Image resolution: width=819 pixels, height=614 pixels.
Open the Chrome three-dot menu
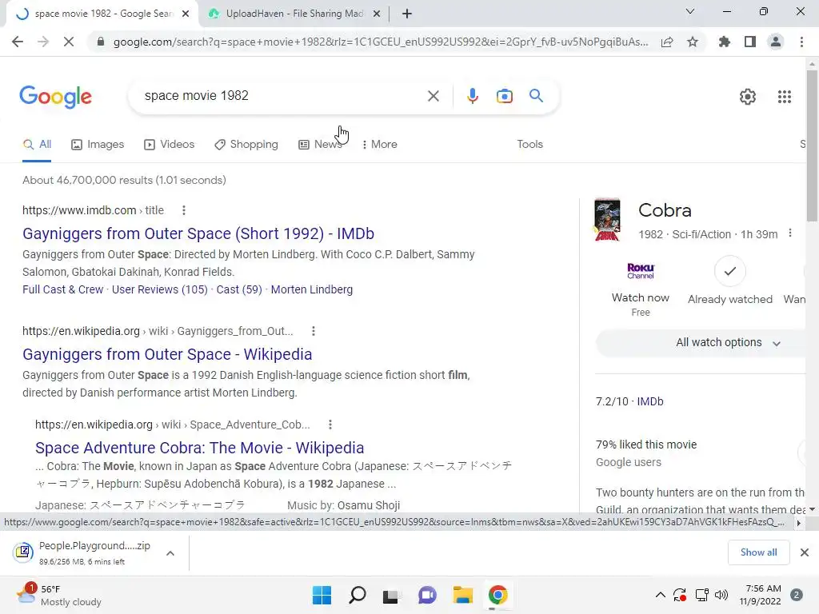(x=801, y=42)
